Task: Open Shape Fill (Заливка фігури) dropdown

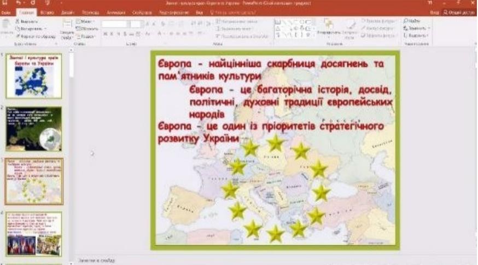Action: (x=378, y=21)
